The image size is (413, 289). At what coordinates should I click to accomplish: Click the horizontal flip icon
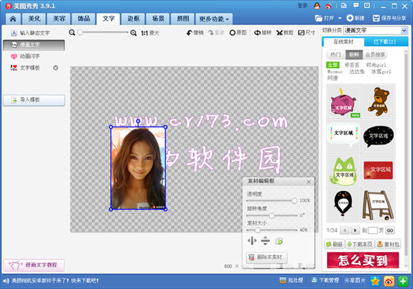coord(252,241)
